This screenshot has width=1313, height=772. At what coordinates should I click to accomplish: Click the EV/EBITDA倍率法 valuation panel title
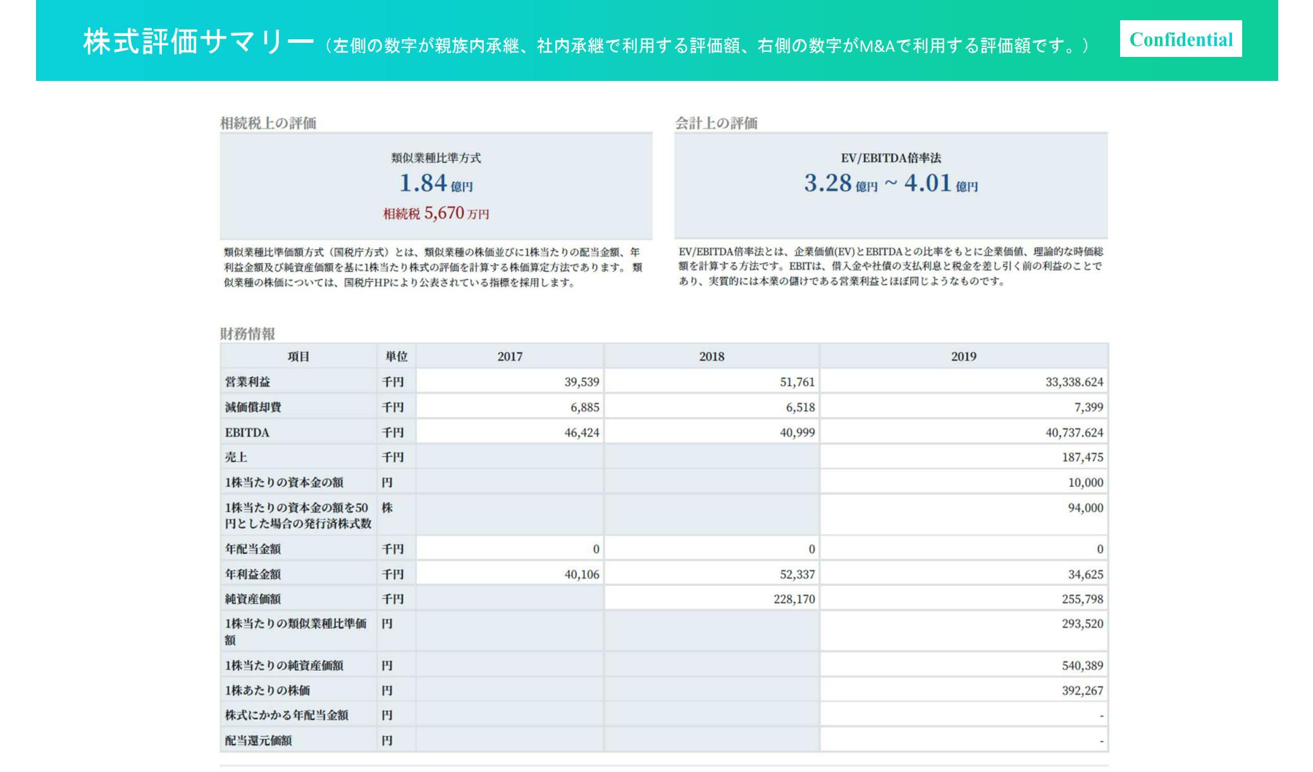891,158
